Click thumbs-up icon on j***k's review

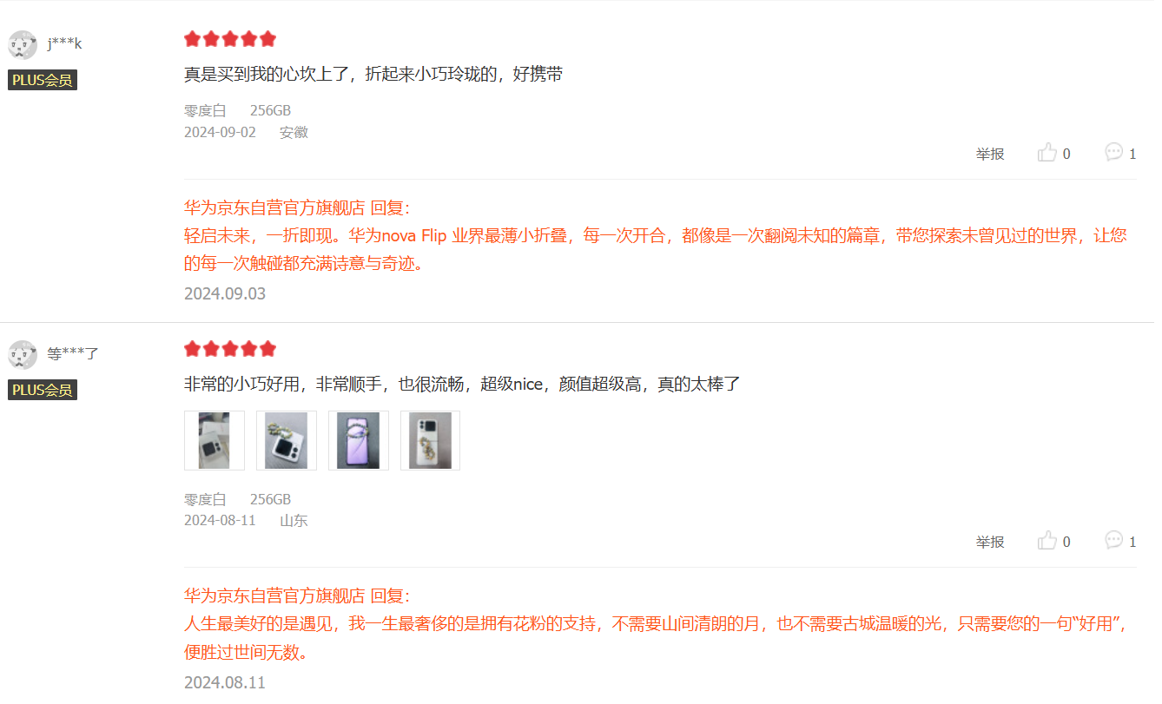click(x=1047, y=153)
